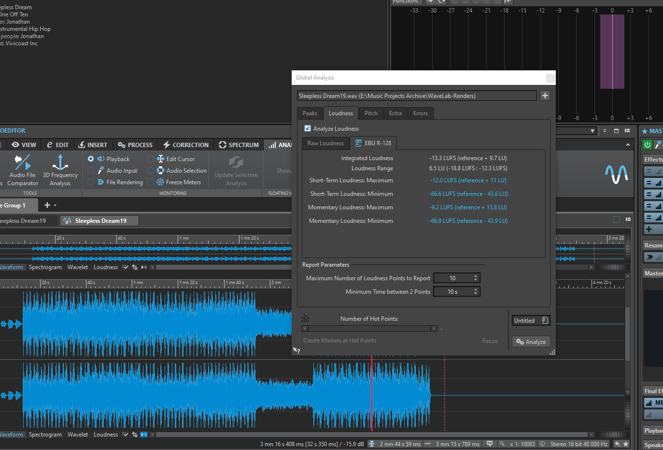The height and width of the screenshot is (450, 663).
Task: Open the down-arrow options menu in editor header
Action: (605, 131)
